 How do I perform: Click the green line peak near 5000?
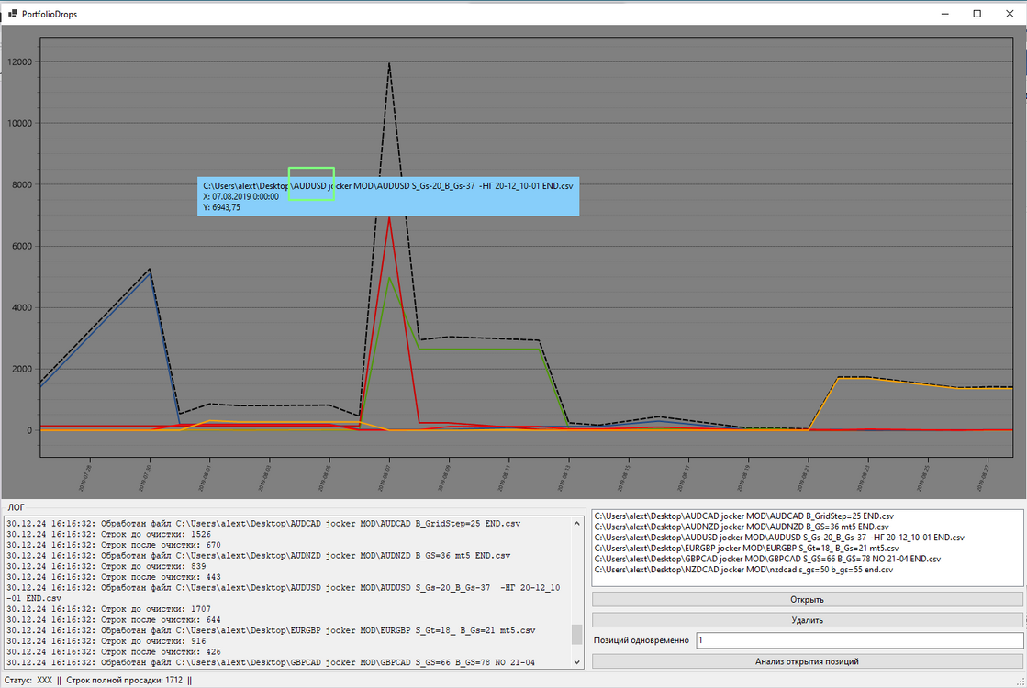pyautogui.click(x=390, y=278)
